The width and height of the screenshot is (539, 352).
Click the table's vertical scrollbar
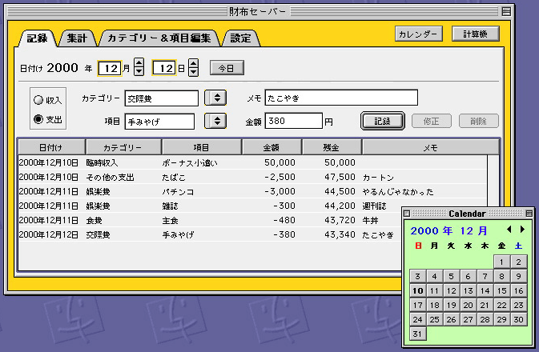pos(493,181)
